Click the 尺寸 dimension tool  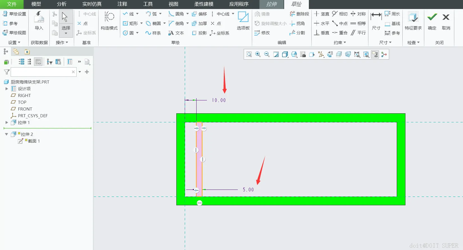(x=376, y=21)
